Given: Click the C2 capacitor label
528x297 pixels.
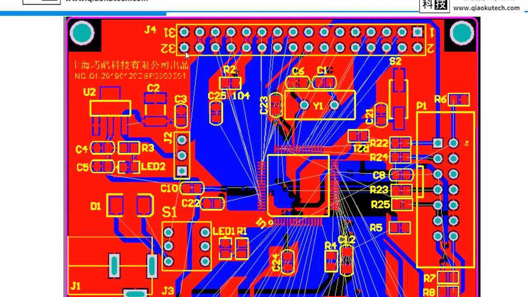Looking at the screenshot, I should click(153, 88).
